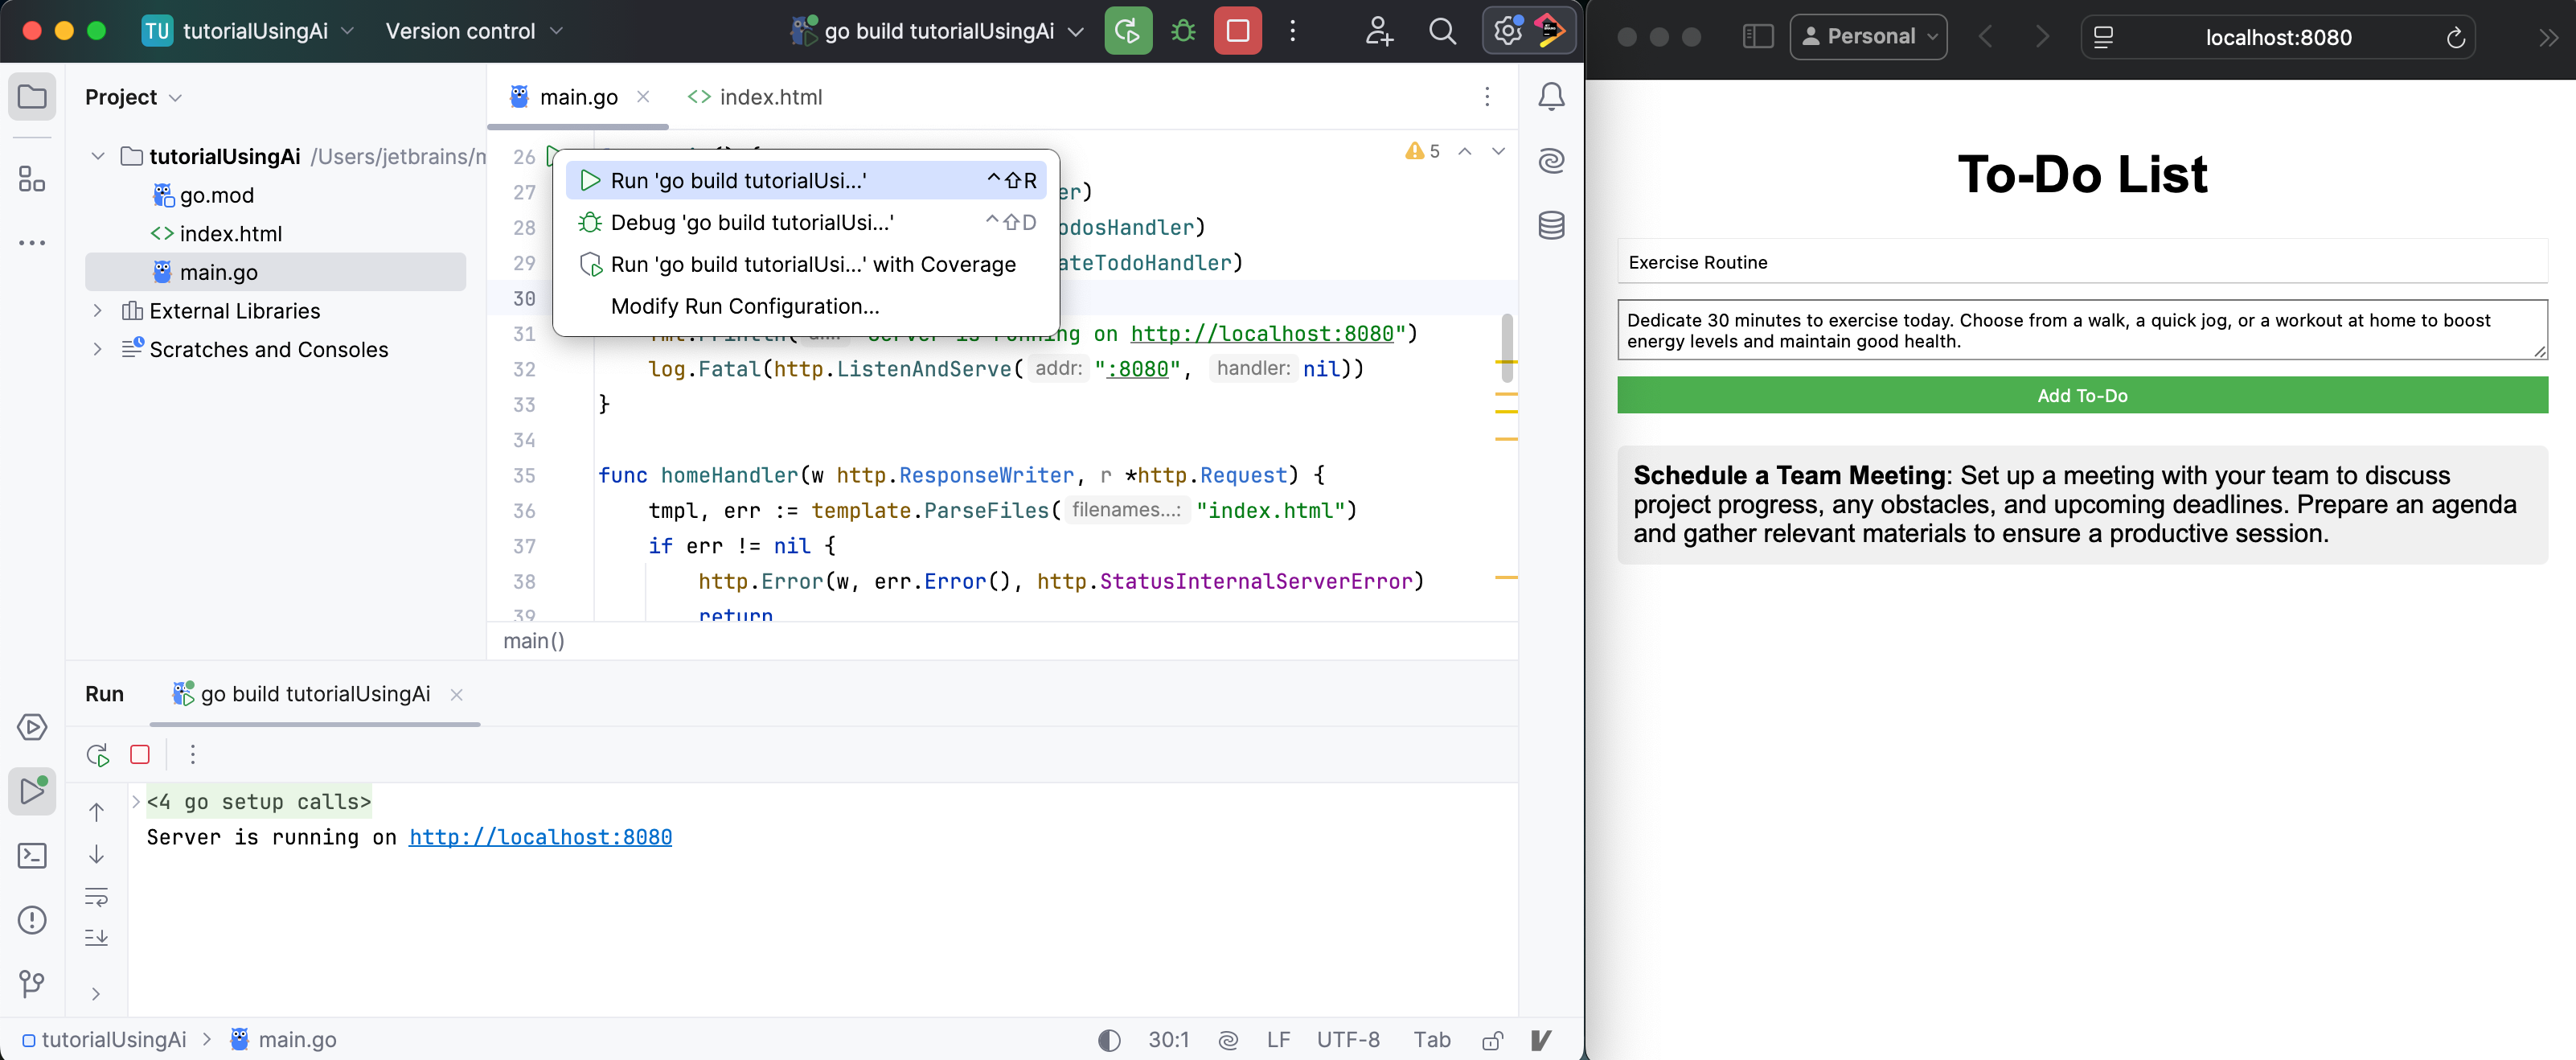The image size is (2576, 1060).
Task: Open the Notifications bell panel
Action: (1550, 97)
